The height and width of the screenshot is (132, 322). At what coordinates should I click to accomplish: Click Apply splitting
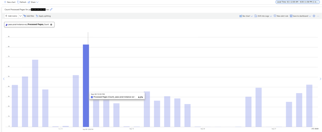[x=43, y=16]
